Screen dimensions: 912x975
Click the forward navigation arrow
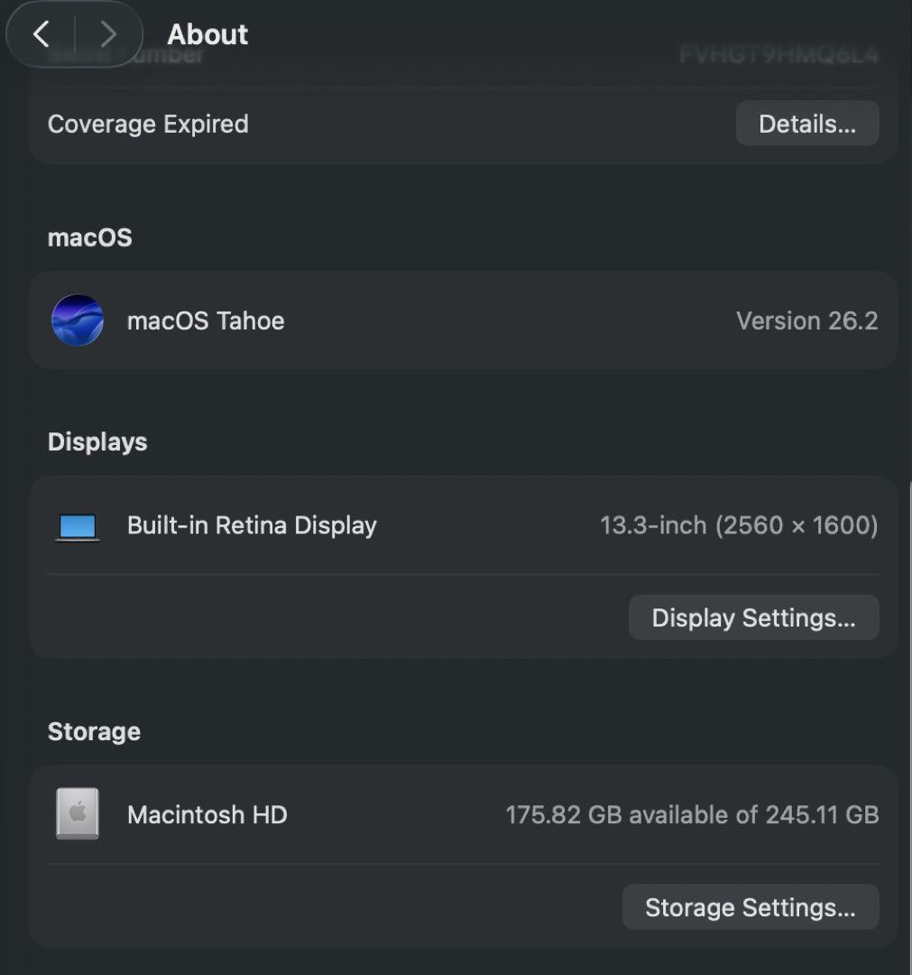pos(107,33)
